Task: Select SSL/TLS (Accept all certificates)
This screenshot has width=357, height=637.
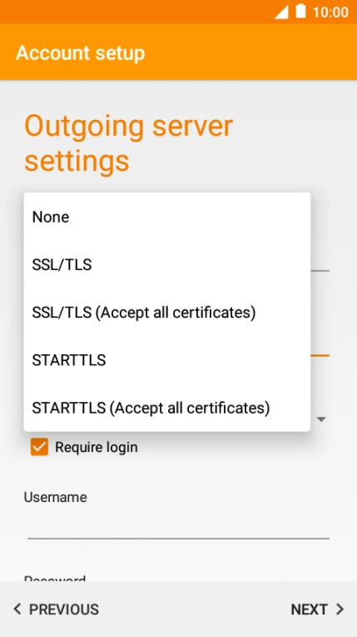Action: coord(167,313)
